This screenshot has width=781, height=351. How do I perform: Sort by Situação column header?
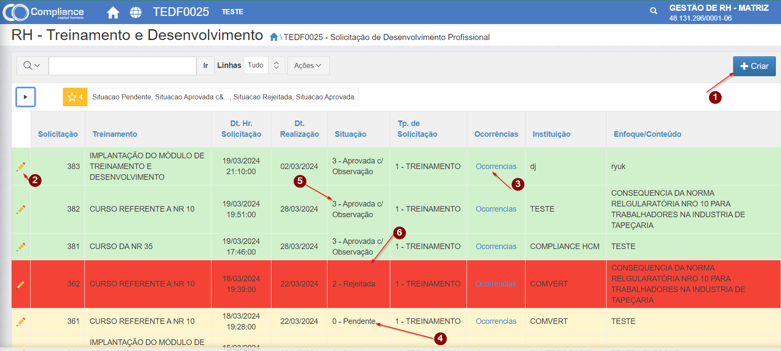350,134
